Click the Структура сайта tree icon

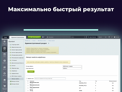(11, 45)
